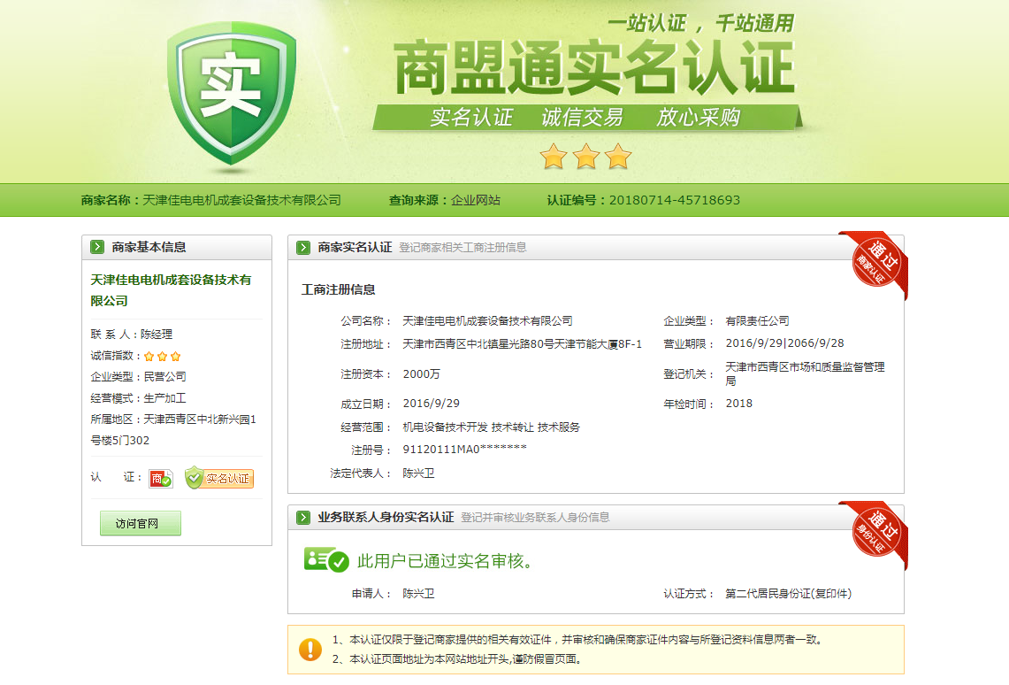Click the red 通过 商家认证 stamp
This screenshot has width=1009, height=685.
875,263
